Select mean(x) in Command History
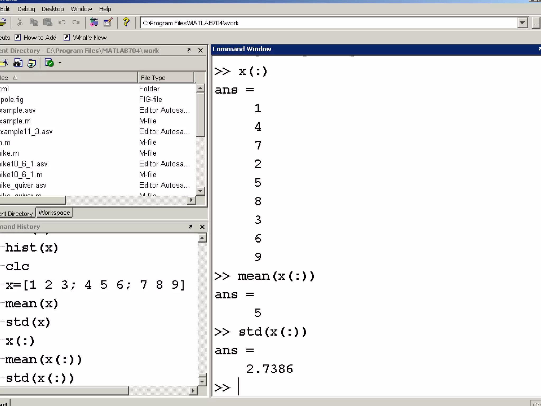 click(32, 303)
